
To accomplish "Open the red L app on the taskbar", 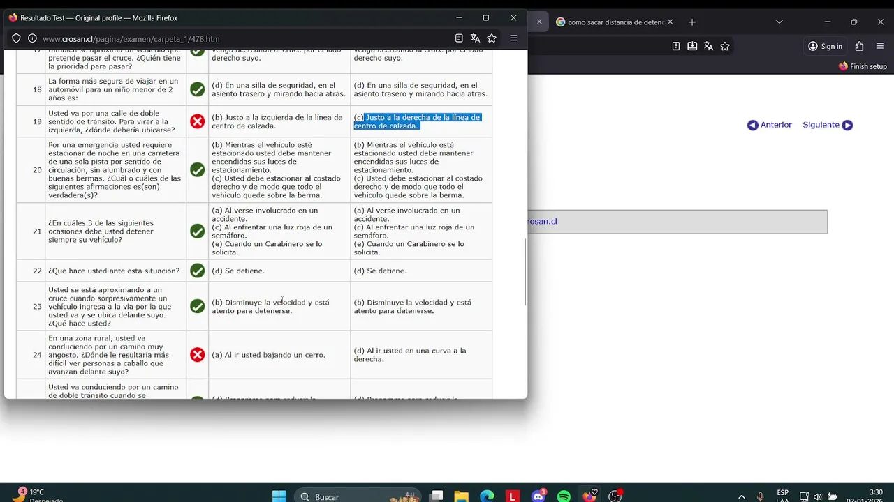I will [x=513, y=496].
